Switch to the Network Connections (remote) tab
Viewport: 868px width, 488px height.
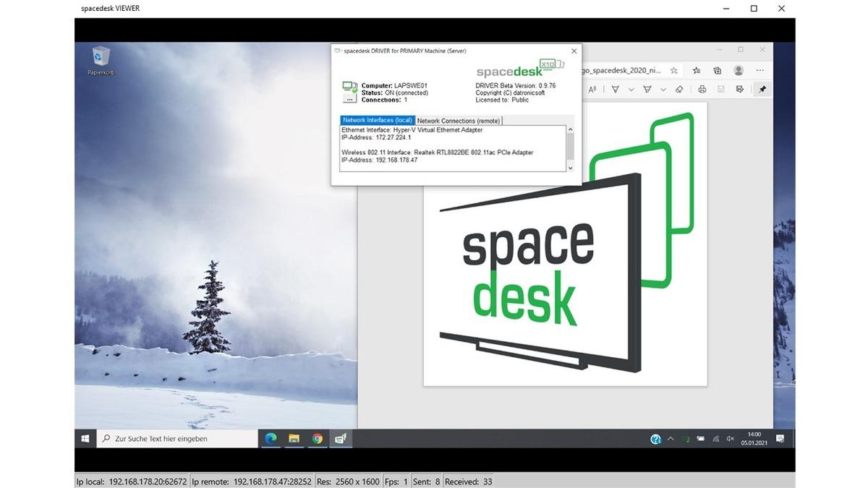(x=459, y=120)
